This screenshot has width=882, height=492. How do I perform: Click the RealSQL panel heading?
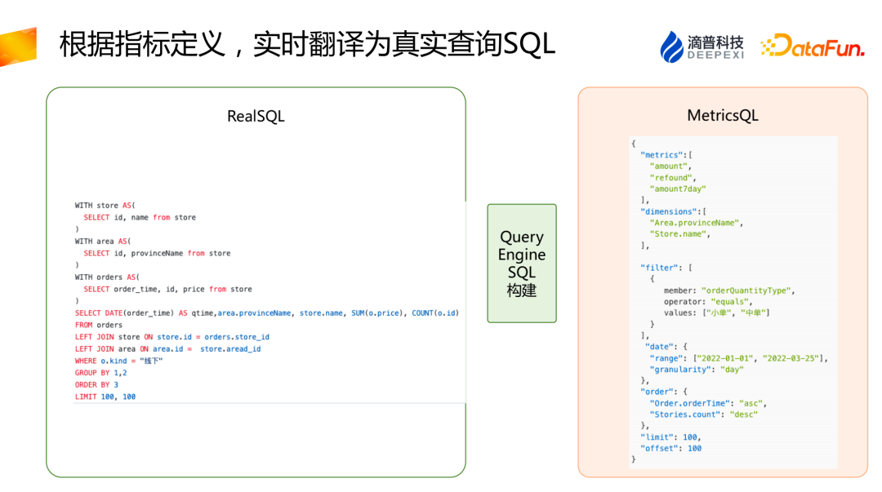(256, 116)
